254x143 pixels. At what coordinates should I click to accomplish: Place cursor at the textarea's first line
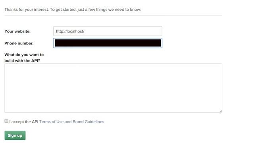click(x=113, y=67)
